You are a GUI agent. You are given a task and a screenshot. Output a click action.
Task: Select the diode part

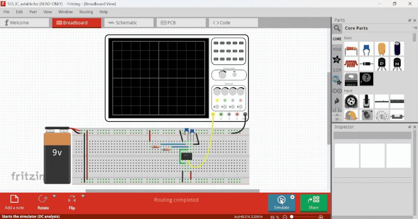366,64
